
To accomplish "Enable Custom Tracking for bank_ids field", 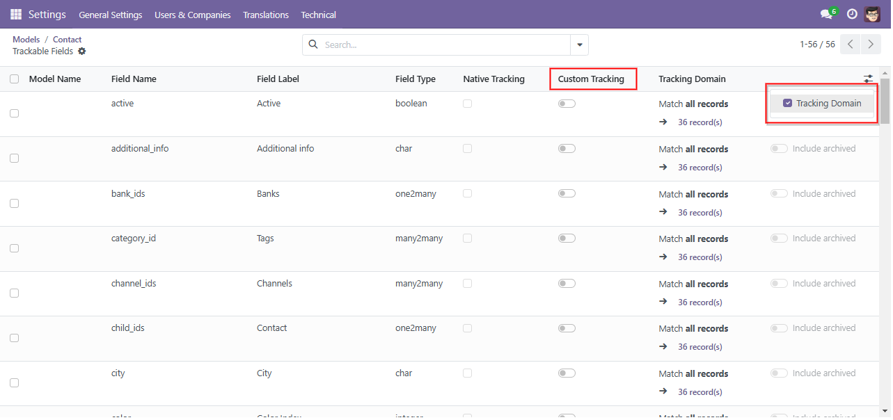I will click(567, 194).
